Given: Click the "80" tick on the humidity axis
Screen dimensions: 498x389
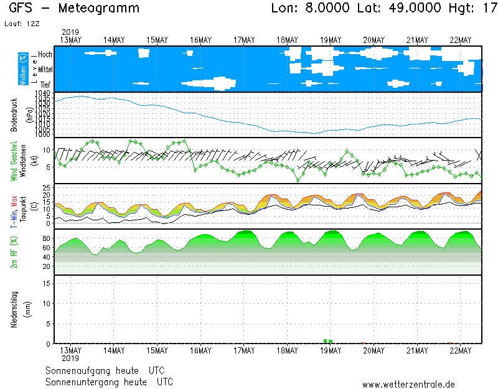Looking at the screenshot, I should click(x=46, y=238).
